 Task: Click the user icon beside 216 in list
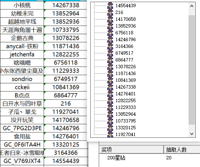[x=110, y=12]
